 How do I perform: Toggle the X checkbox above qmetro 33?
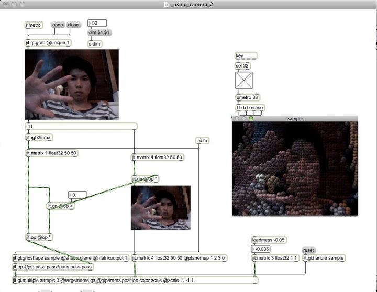[244, 81]
